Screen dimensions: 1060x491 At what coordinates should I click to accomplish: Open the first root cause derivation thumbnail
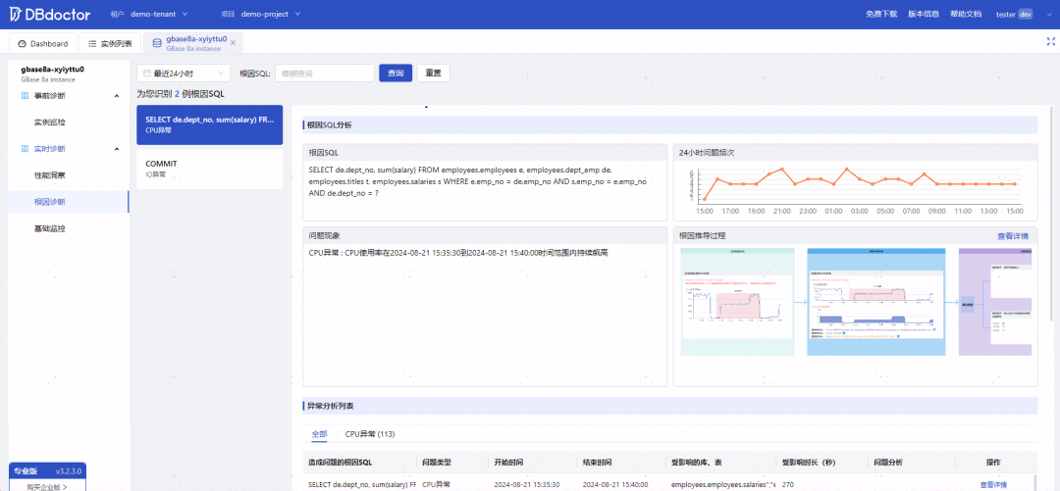click(737, 301)
